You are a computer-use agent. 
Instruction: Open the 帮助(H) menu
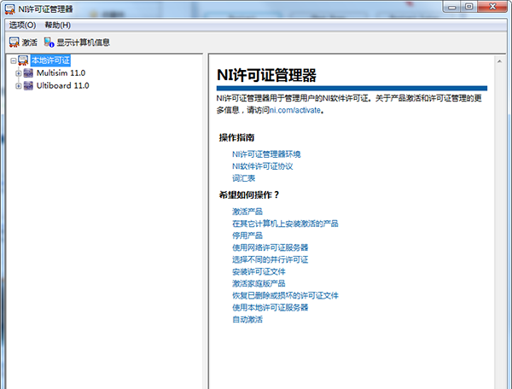tap(58, 25)
